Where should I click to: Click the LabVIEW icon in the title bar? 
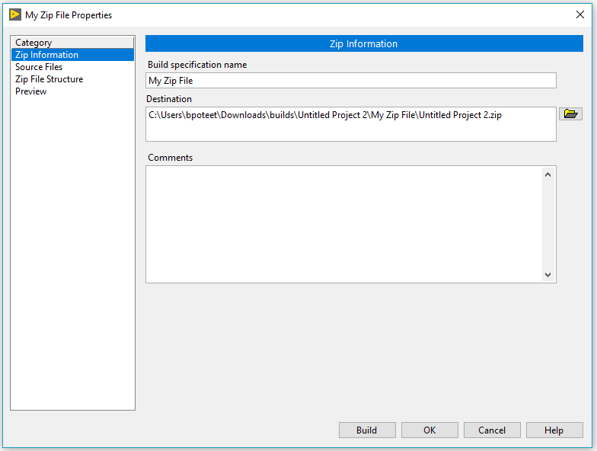click(x=14, y=14)
